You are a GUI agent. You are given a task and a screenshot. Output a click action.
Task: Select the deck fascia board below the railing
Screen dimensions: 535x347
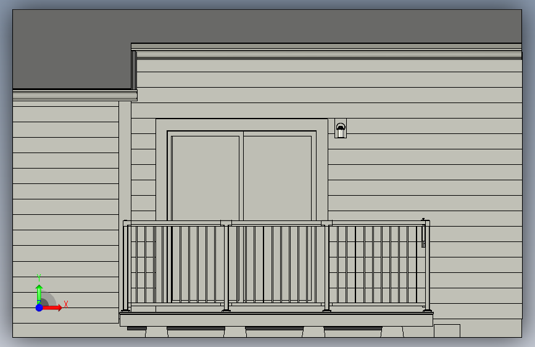[x=276, y=320]
